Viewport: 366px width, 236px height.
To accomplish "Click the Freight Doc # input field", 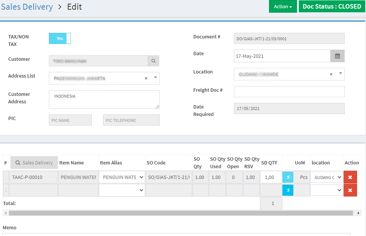I will coord(289,92).
